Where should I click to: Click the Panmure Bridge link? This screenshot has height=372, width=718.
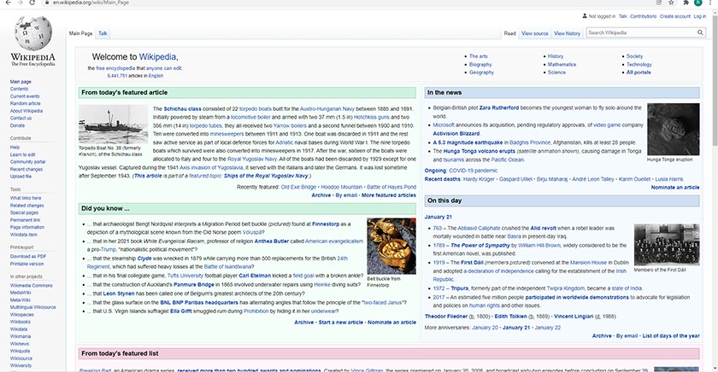tap(194, 284)
